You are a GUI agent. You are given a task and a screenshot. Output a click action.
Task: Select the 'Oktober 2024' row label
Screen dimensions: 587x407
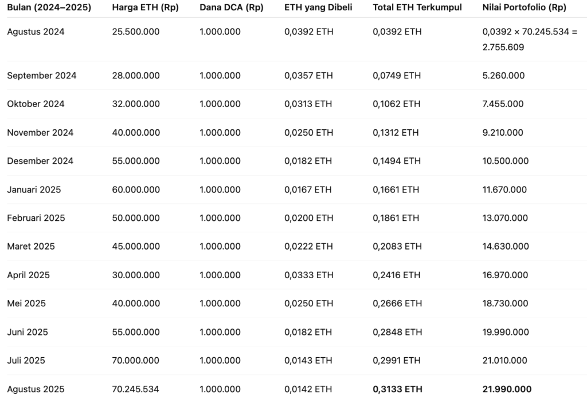pos(36,104)
